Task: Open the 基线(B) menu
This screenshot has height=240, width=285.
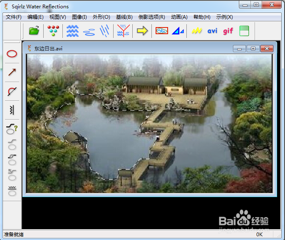Action: coord(124,17)
